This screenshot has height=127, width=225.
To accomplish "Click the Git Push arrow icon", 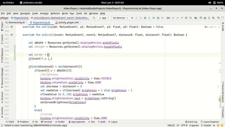I will (182, 18).
